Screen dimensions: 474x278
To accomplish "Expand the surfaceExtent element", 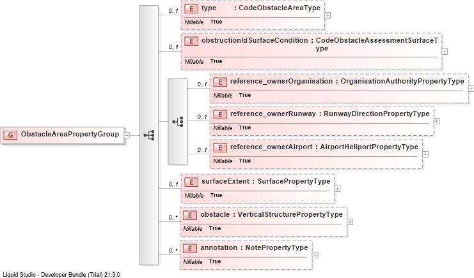I will [337, 189].
